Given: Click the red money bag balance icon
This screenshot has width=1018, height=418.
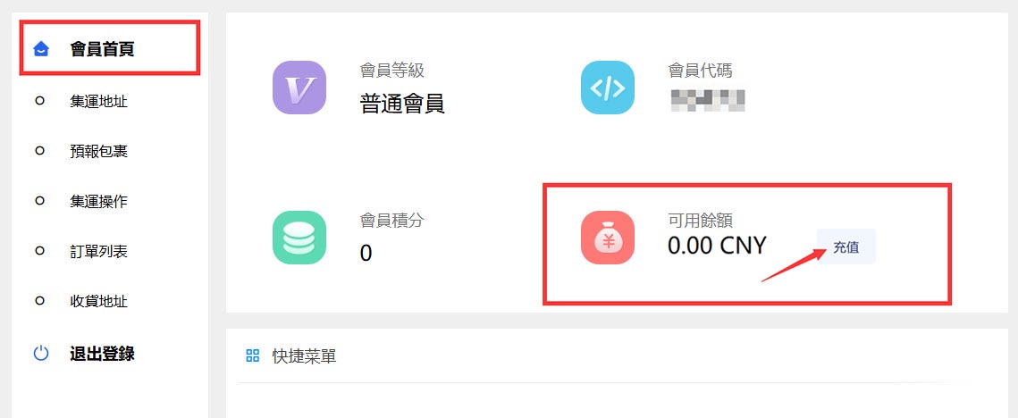Looking at the screenshot, I should [x=607, y=238].
